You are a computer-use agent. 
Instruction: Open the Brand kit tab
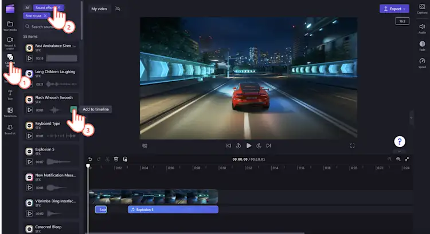point(10,129)
